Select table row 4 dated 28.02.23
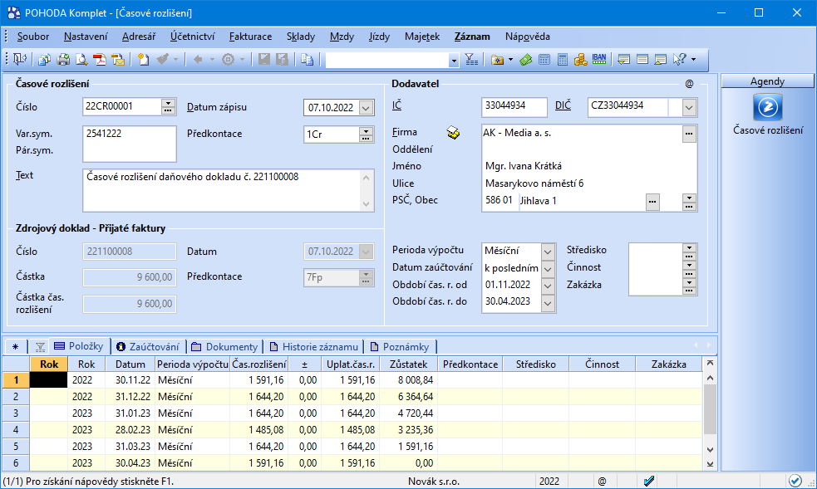The width and height of the screenshot is (817, 489). click(352, 430)
